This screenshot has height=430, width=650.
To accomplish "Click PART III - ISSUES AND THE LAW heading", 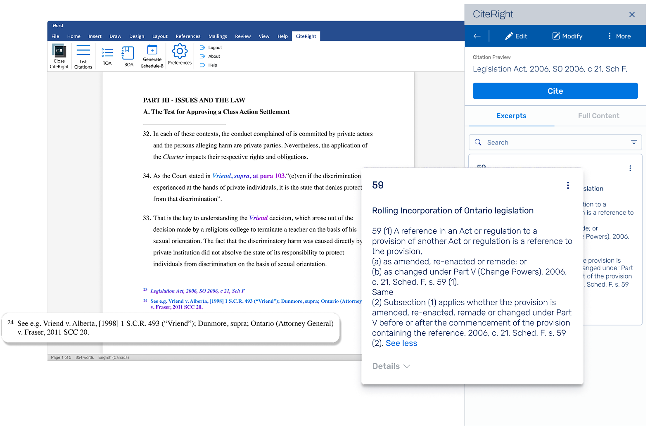I will point(194,100).
